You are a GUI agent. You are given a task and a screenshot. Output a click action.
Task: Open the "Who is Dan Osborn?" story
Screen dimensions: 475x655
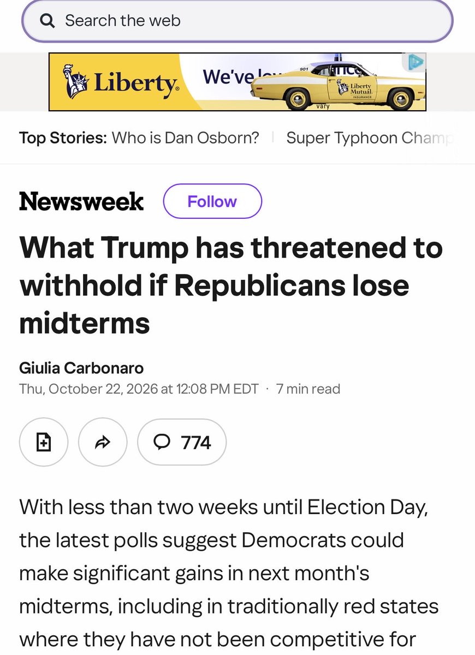[x=186, y=138]
